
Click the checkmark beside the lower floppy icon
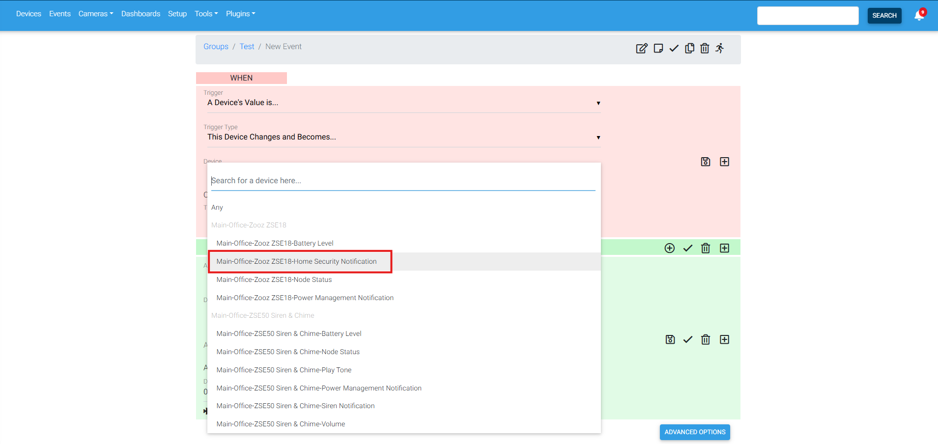[x=688, y=339]
